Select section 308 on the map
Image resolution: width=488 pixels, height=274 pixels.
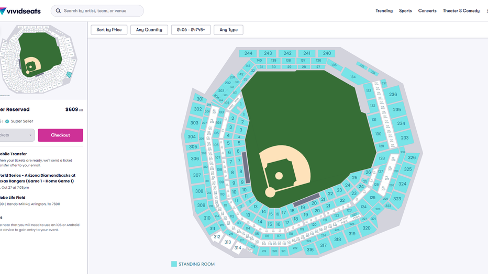click(199, 191)
